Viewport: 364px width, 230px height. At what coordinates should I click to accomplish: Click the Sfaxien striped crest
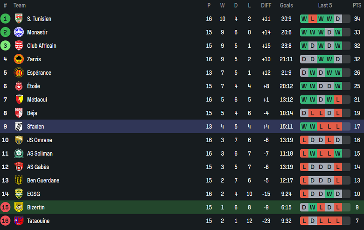[x=19, y=127]
